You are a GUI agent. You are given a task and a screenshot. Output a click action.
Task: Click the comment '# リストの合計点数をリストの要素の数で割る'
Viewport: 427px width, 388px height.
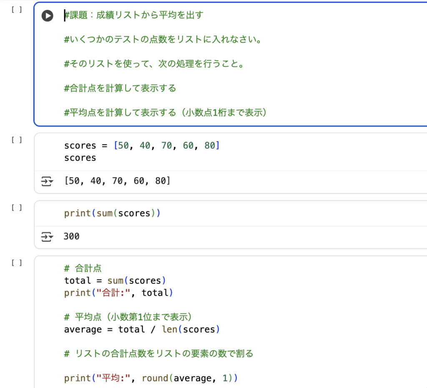pyautogui.click(x=158, y=354)
